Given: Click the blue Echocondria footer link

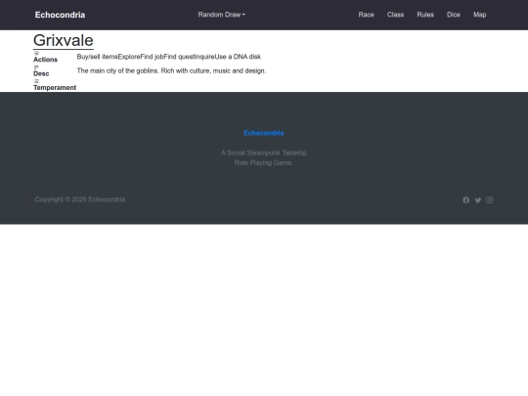Looking at the screenshot, I should point(264,133).
